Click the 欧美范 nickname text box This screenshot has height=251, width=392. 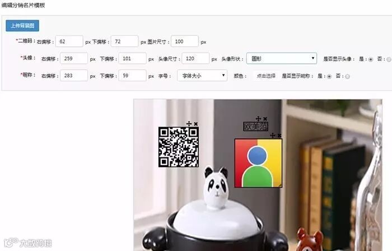pyautogui.click(x=256, y=127)
